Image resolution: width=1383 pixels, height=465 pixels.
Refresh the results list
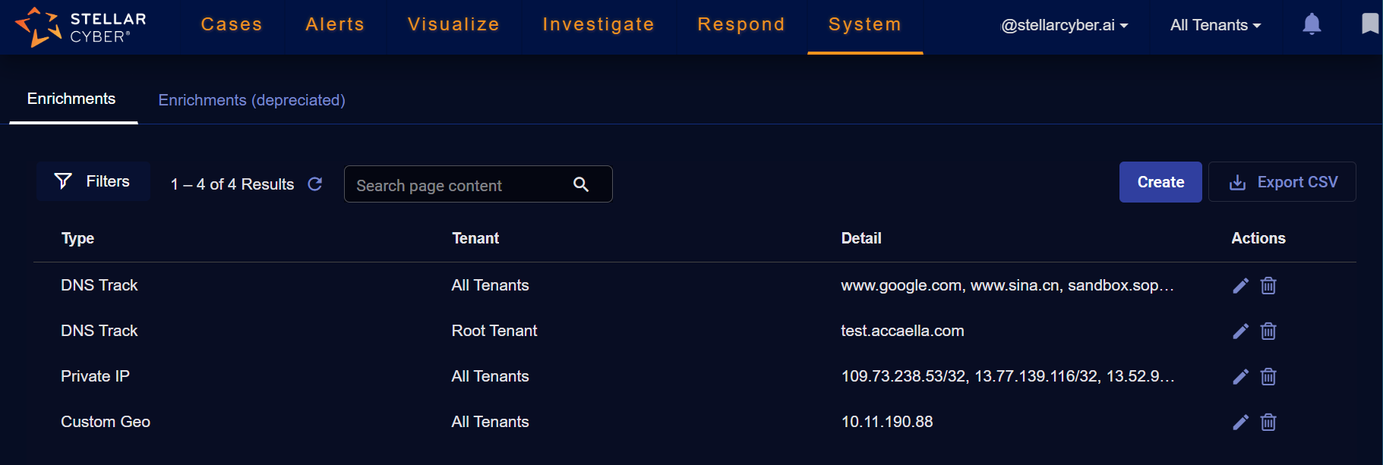click(x=315, y=184)
